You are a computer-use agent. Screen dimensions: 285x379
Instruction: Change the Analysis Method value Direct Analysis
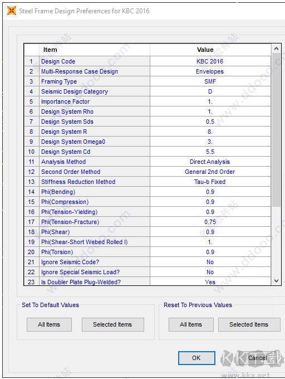[x=210, y=162]
